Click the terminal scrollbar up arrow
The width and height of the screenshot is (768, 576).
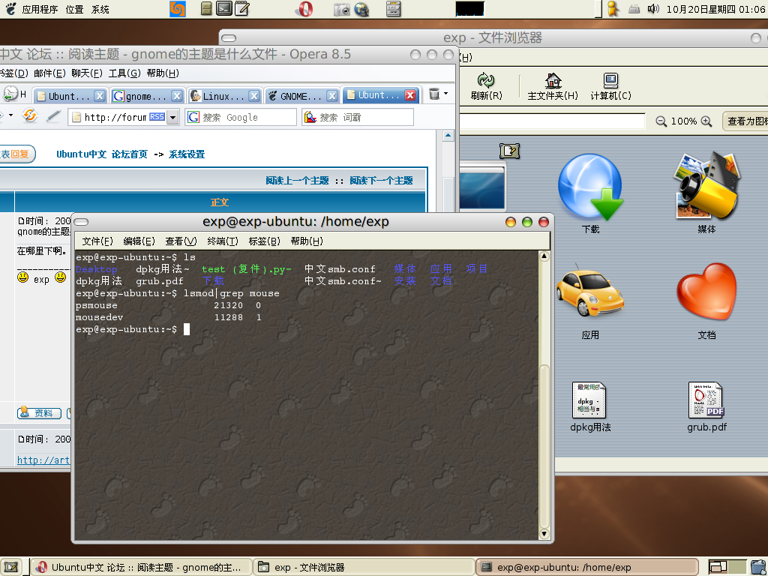544,256
